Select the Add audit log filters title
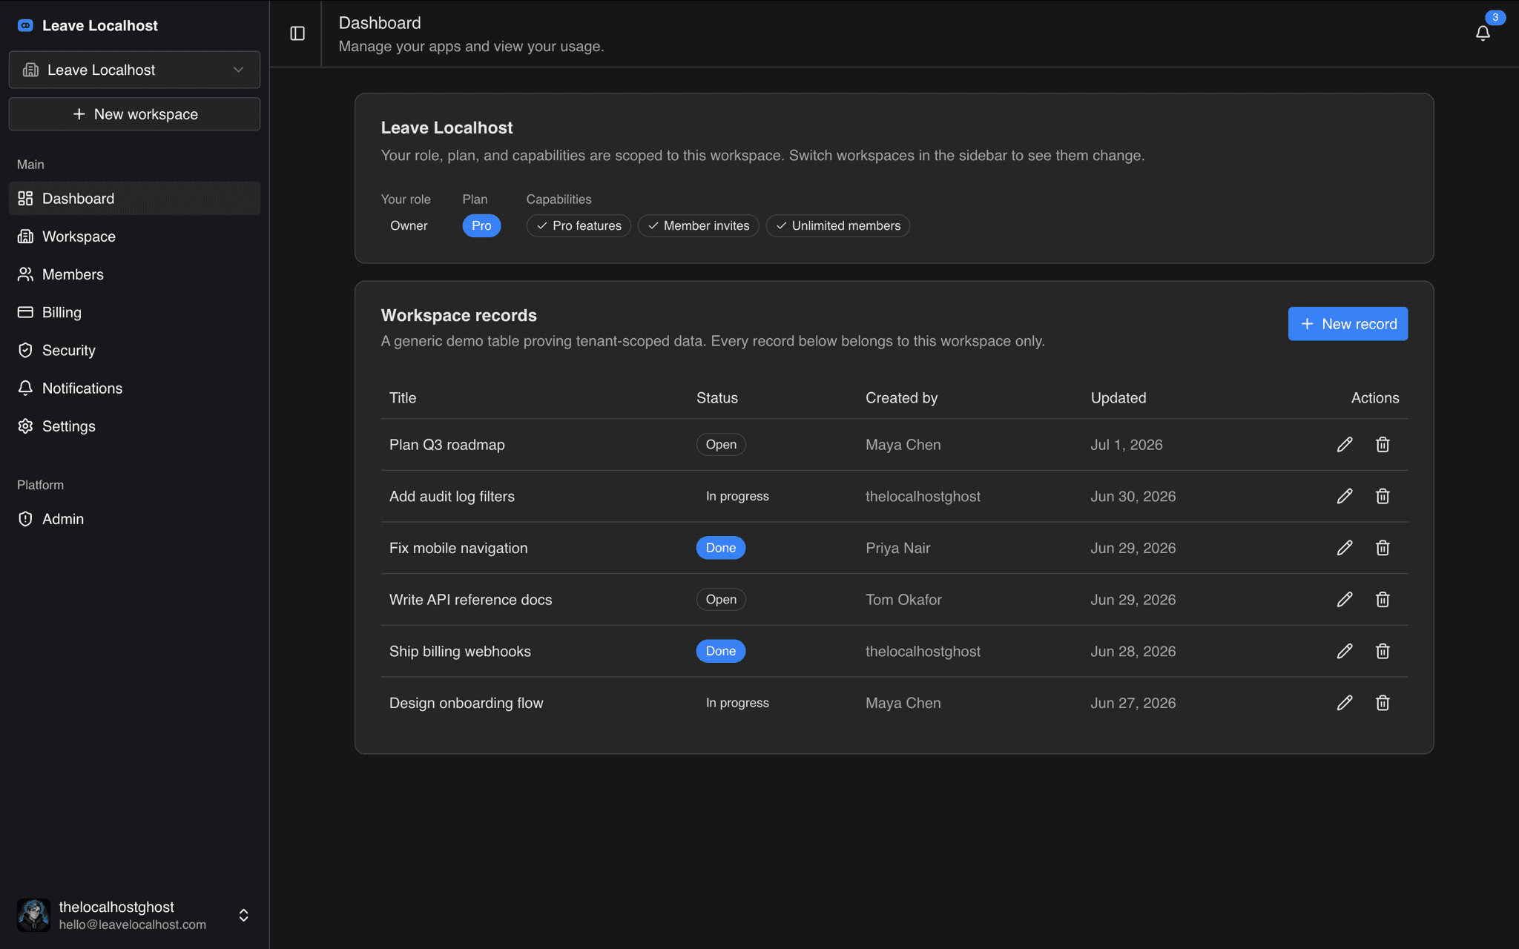Image resolution: width=1519 pixels, height=949 pixels. [452, 496]
